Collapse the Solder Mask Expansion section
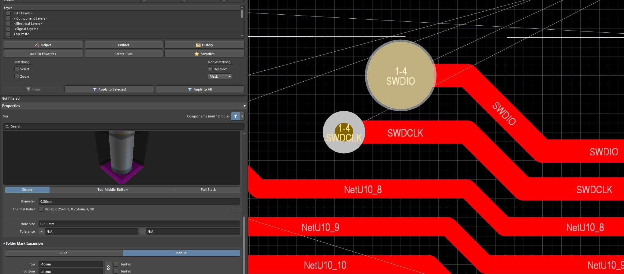 coord(4,243)
